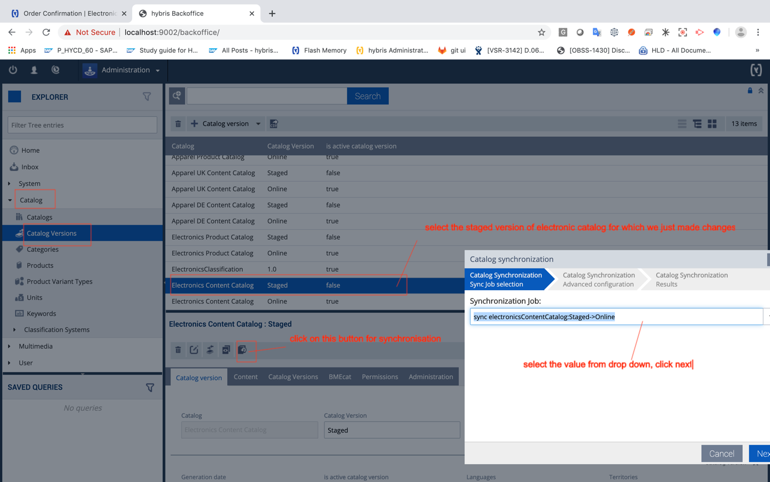Collapse the search panel with double chevron

pyautogui.click(x=761, y=91)
